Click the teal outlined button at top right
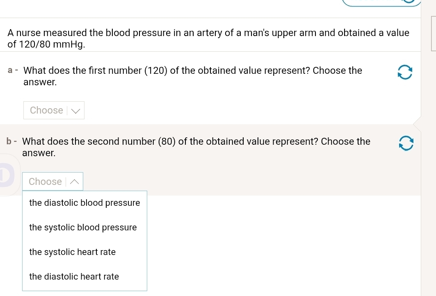 [x=381, y=3]
